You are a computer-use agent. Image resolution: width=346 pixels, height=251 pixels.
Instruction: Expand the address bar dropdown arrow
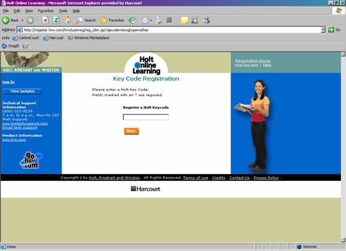323,30
